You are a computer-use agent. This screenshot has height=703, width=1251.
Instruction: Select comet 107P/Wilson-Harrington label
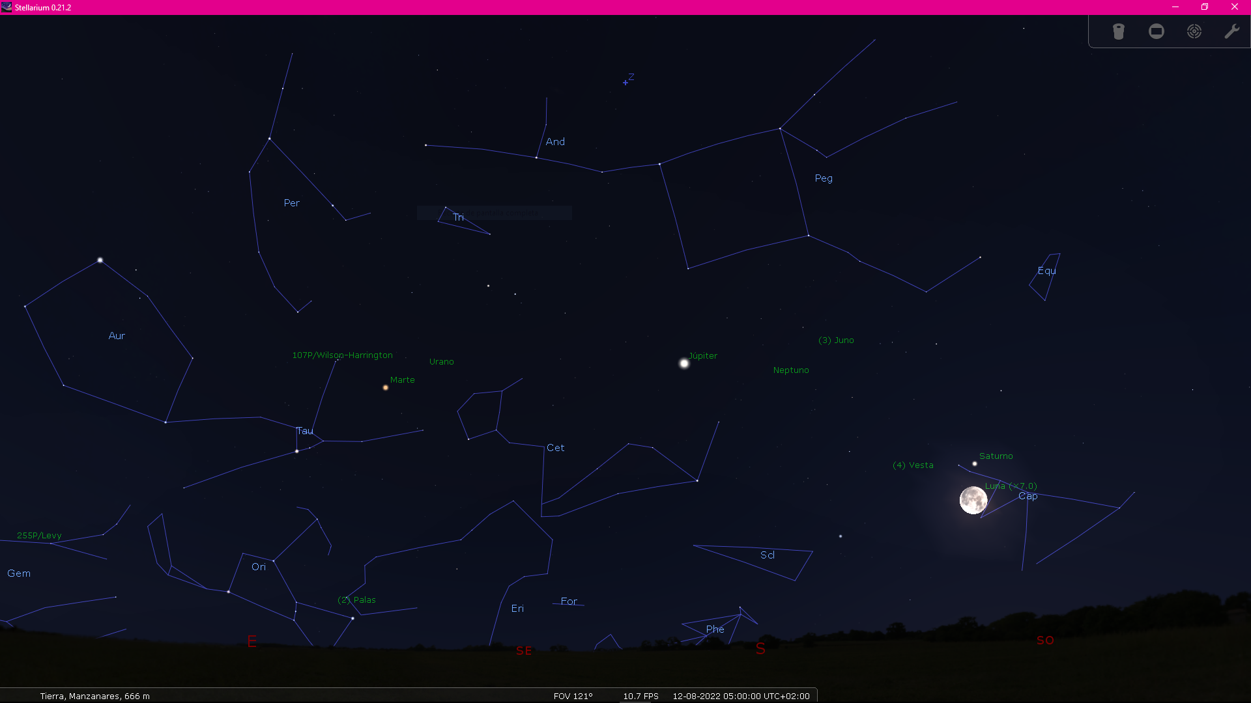[x=342, y=355]
